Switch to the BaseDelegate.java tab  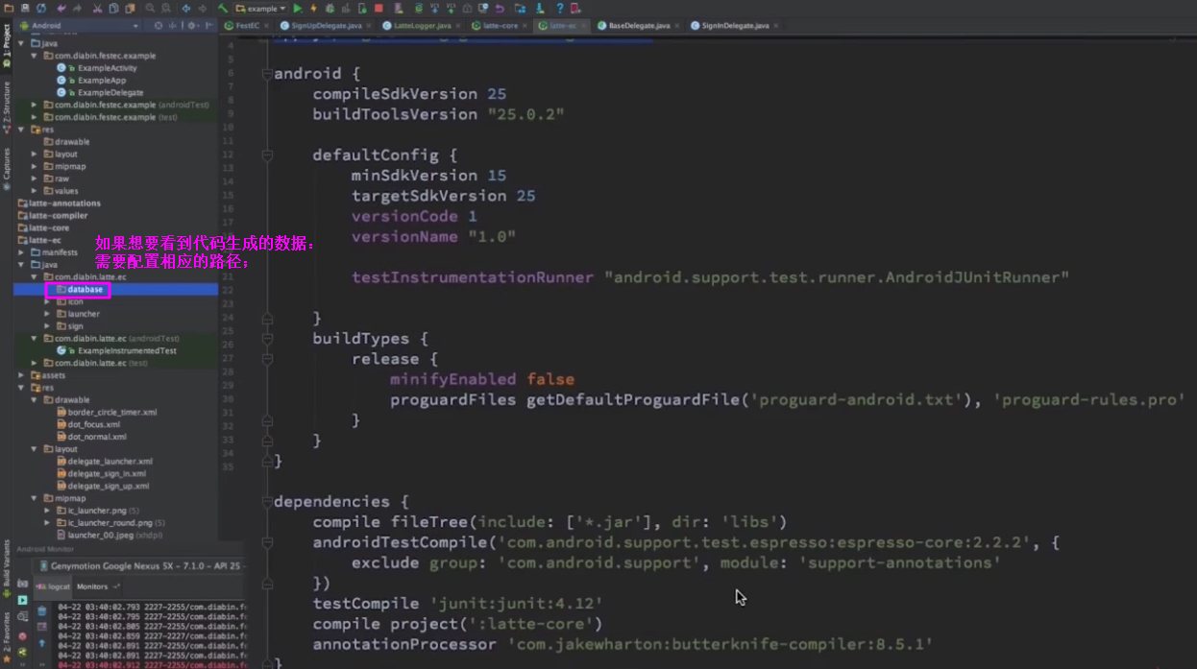coord(638,26)
